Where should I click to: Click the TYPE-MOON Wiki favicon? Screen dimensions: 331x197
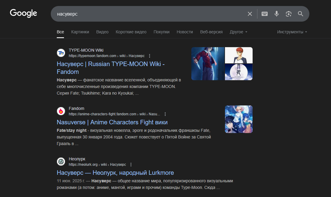[61, 53]
